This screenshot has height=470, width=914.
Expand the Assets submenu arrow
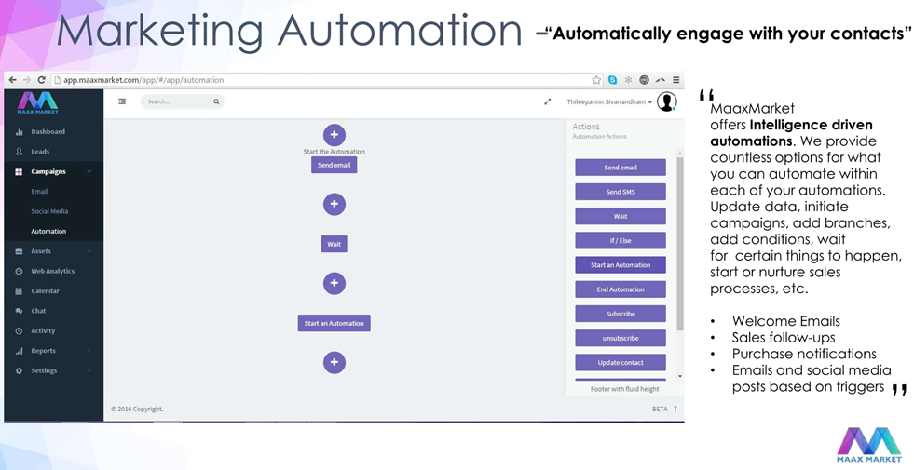tap(89, 251)
